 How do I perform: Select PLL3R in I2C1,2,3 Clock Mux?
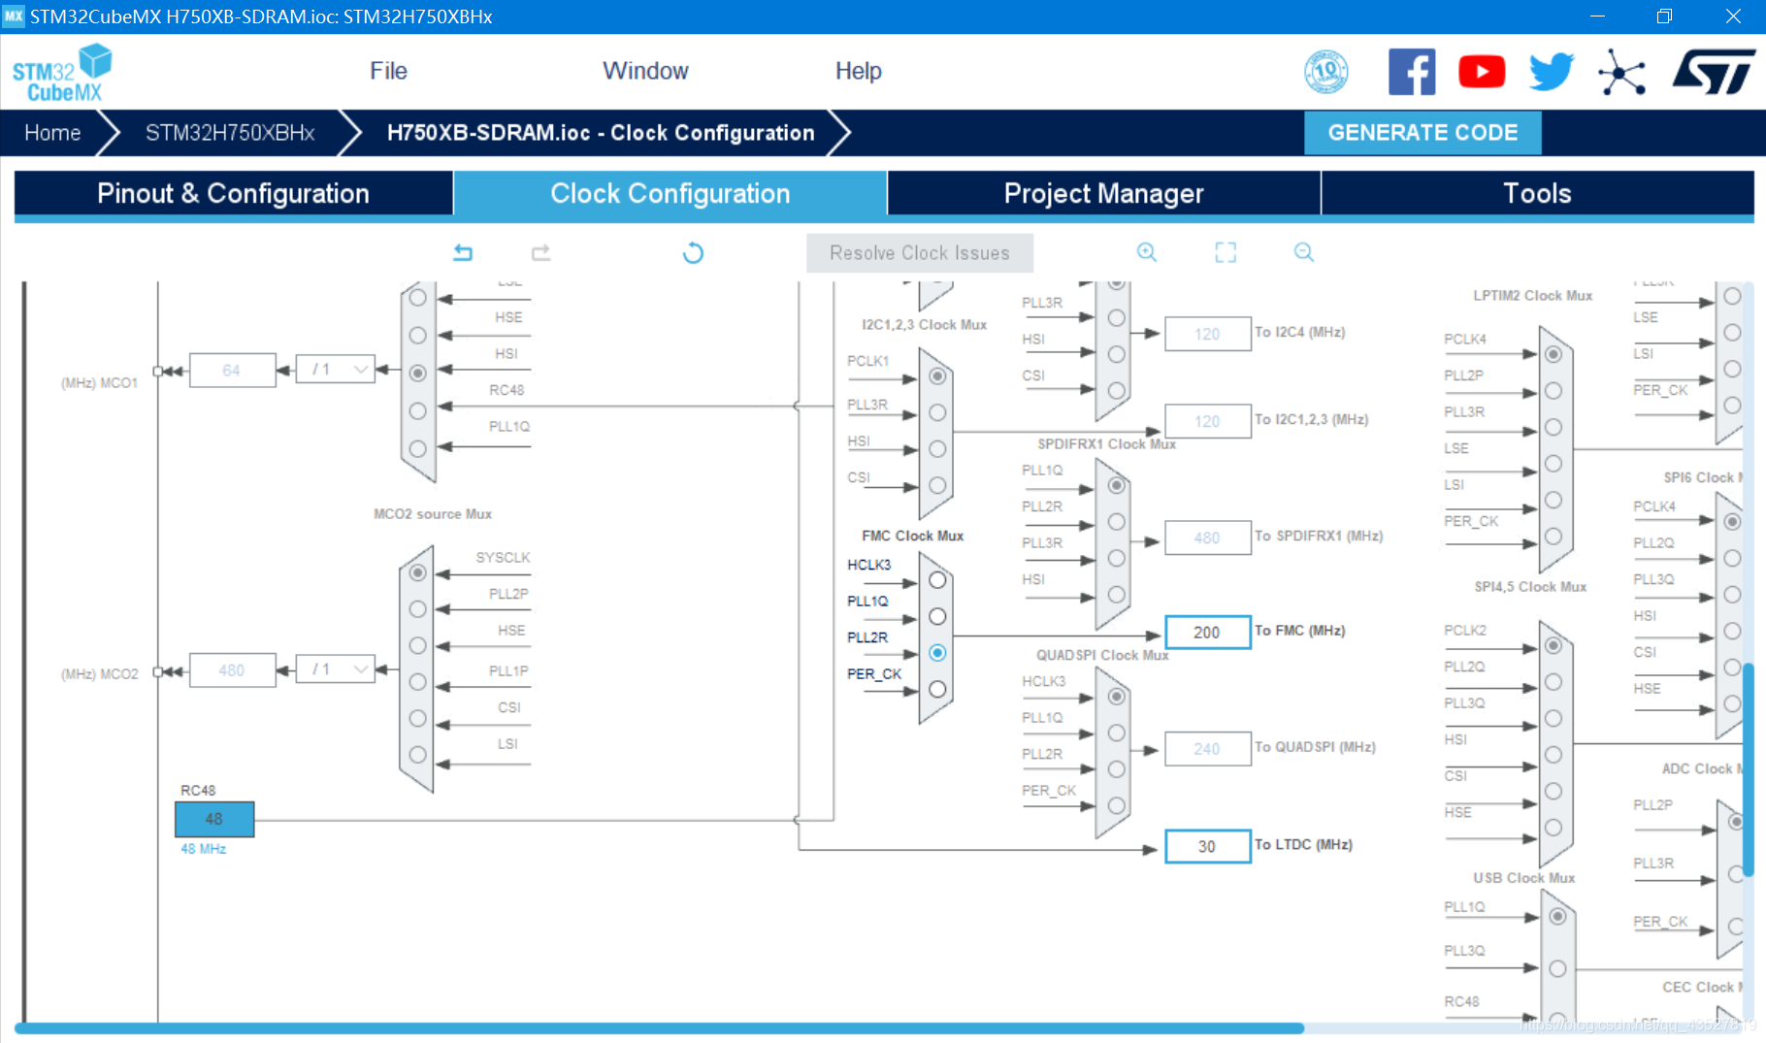pyautogui.click(x=937, y=412)
